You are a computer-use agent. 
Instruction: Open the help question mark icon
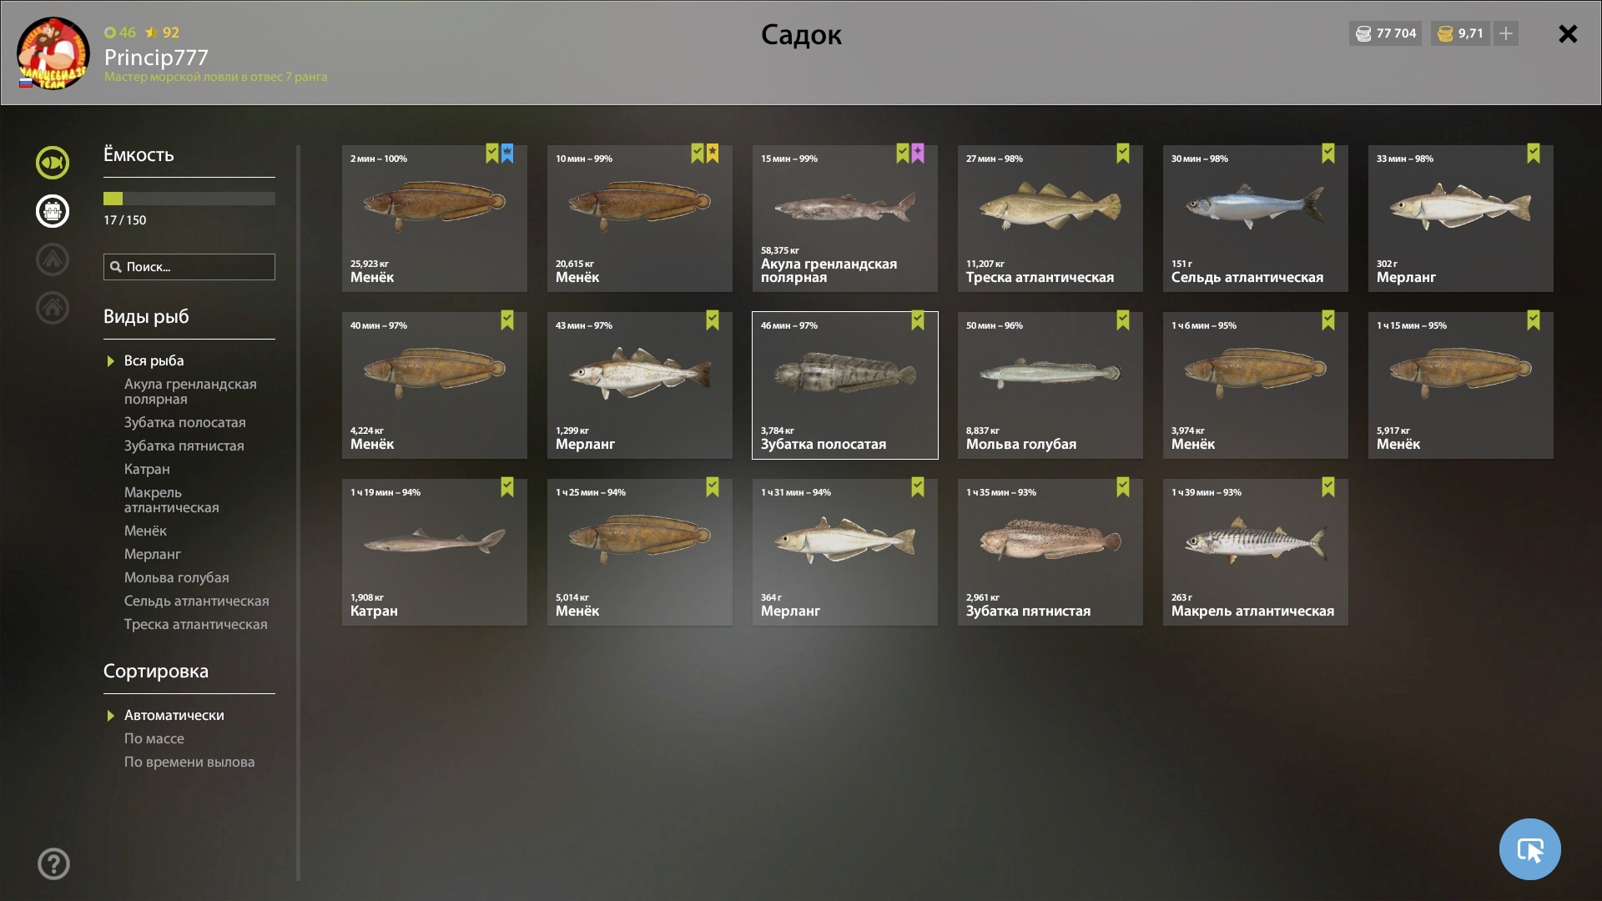tap(53, 863)
